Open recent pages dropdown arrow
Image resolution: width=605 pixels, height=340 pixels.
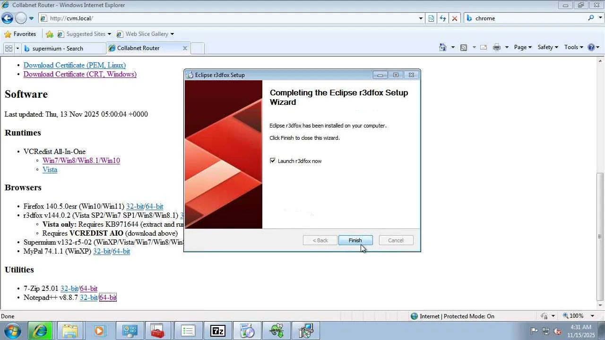(x=31, y=18)
